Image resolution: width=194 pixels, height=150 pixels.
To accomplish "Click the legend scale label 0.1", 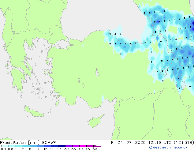I will 3,149.
